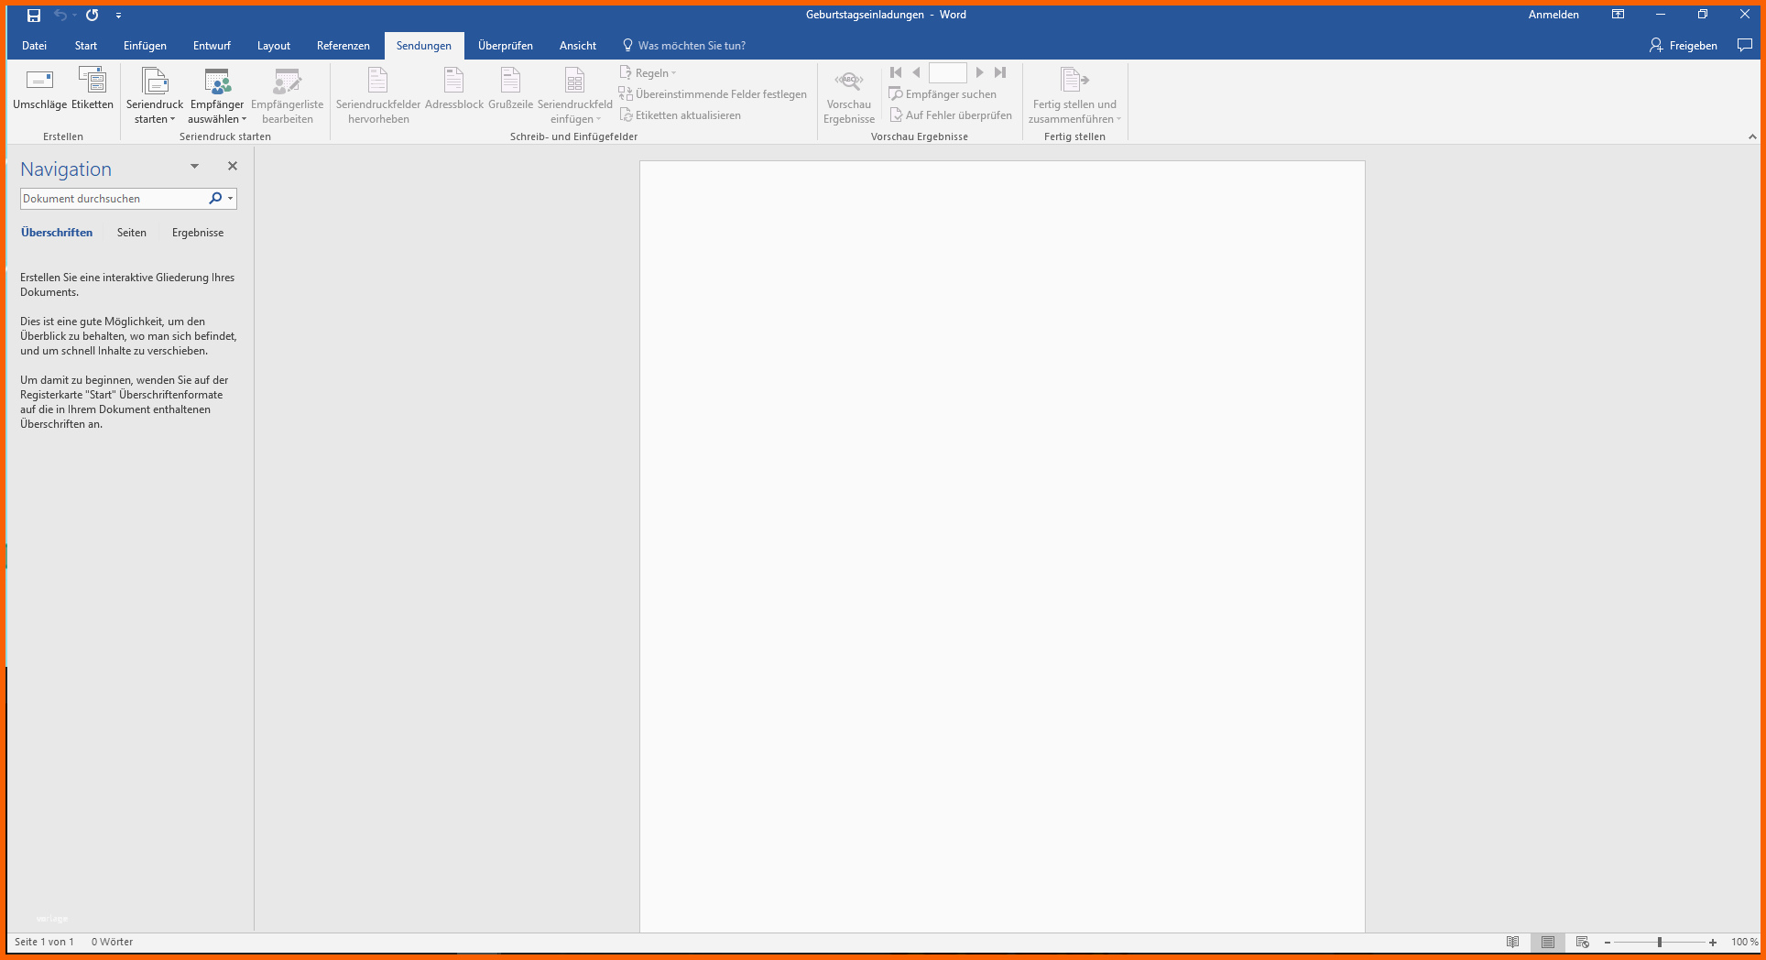Switch to the Einfügen tab

pyautogui.click(x=145, y=46)
